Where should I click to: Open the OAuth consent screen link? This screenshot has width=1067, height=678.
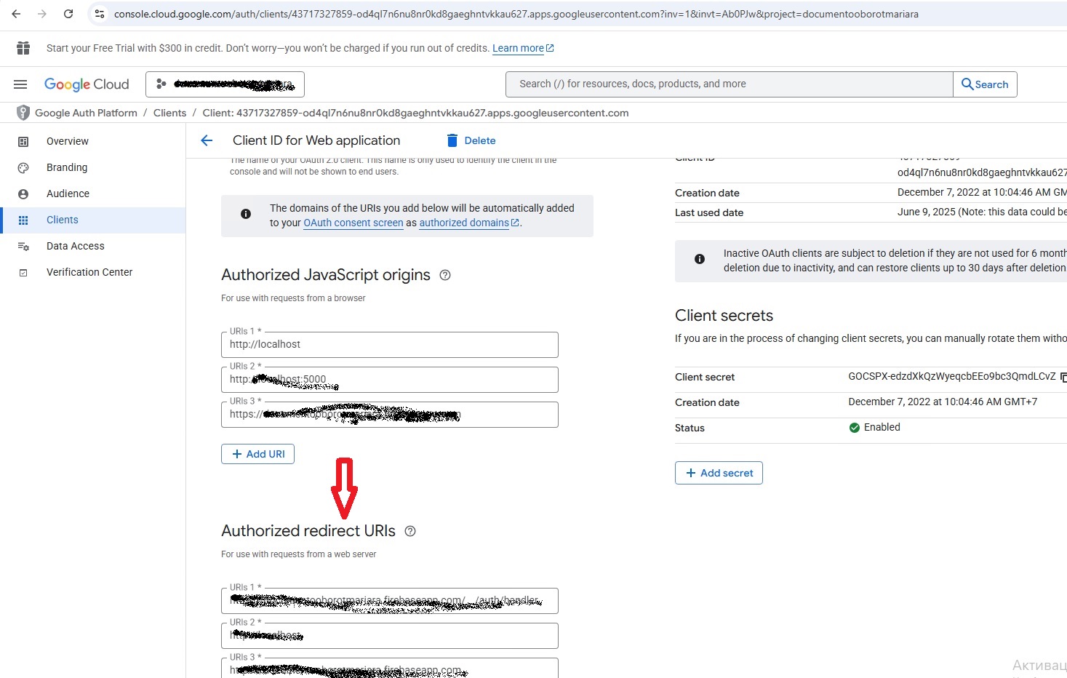[353, 223]
